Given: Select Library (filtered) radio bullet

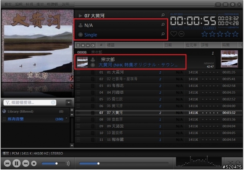Looking at the screenshot, I should coord(4,111).
